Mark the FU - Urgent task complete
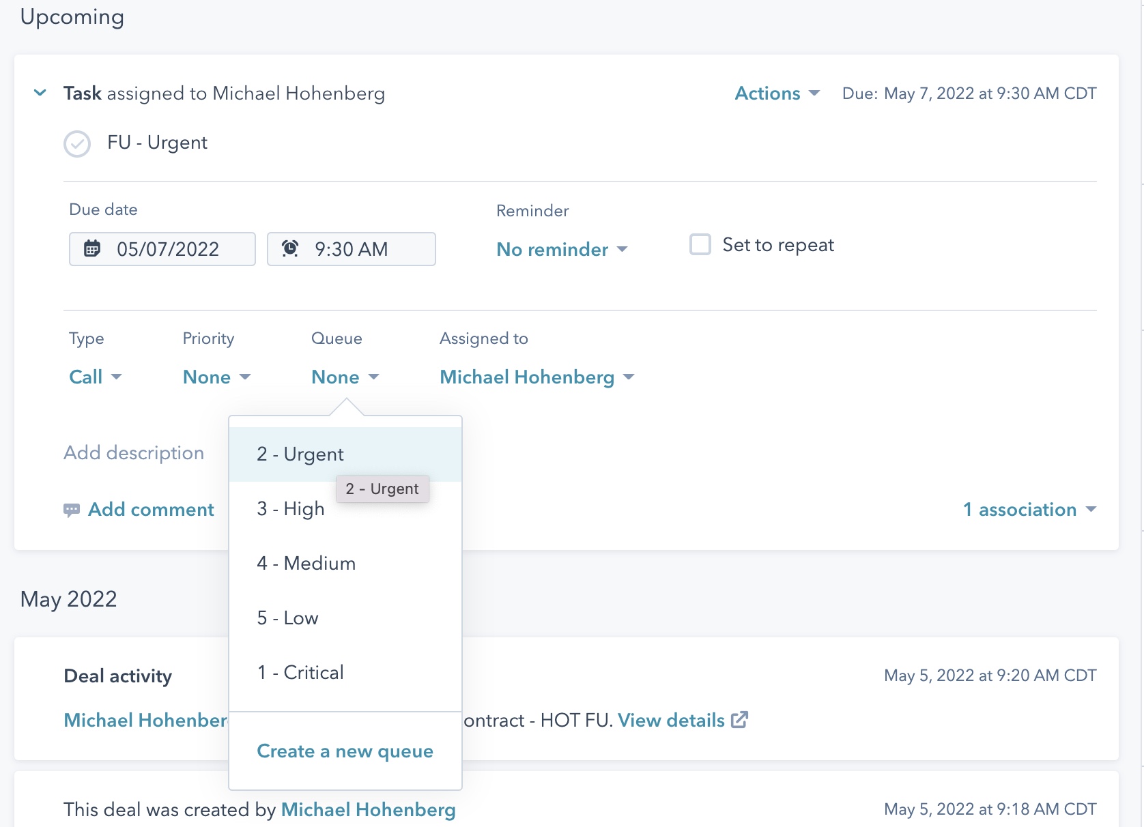This screenshot has width=1144, height=827. click(77, 143)
